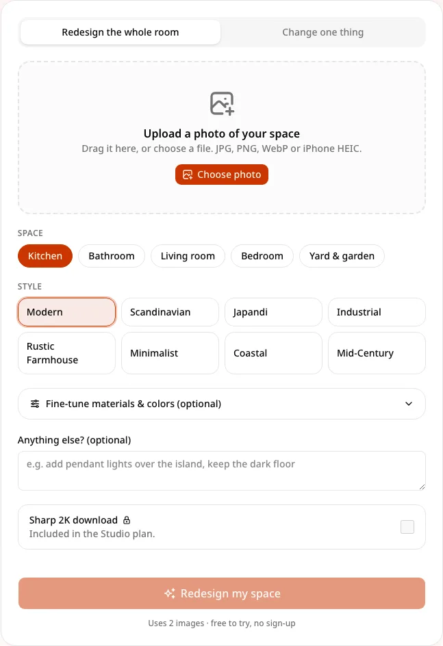443x646 pixels.
Task: Select Kitchen space chip
Action: tap(45, 256)
